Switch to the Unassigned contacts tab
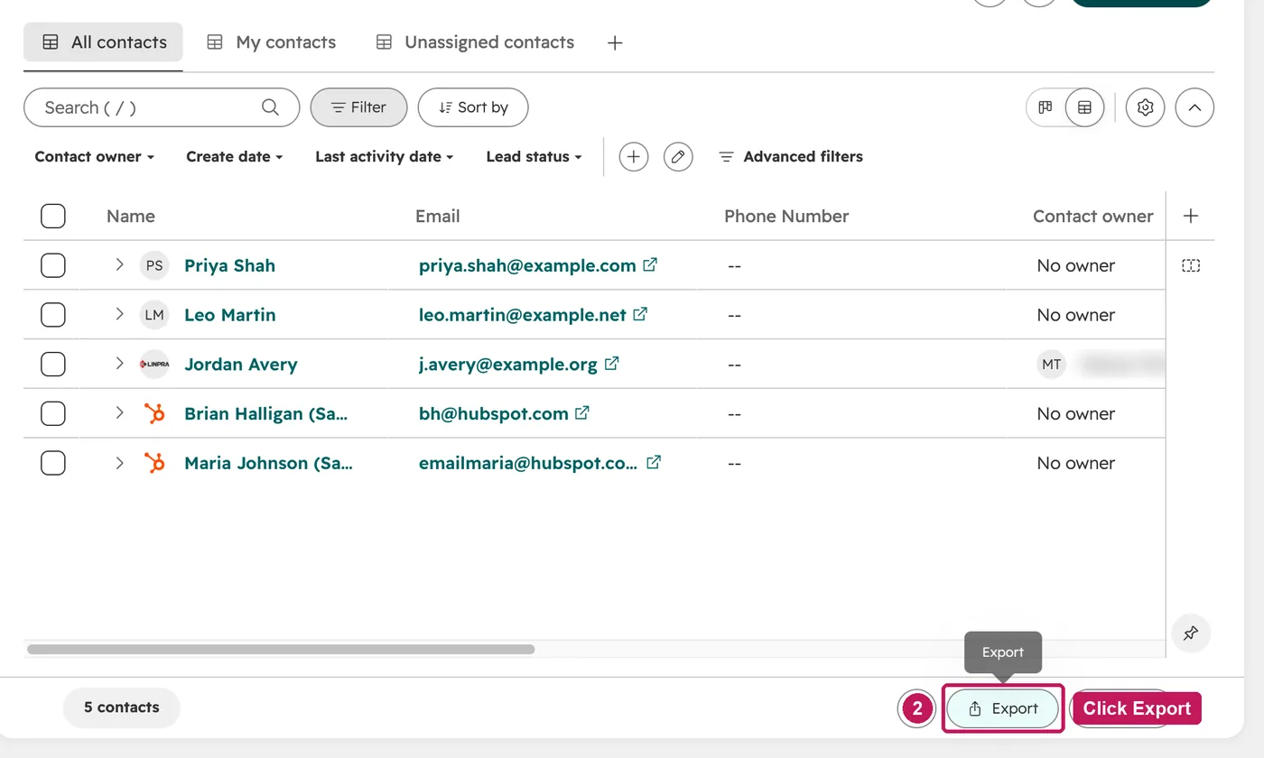 (x=475, y=42)
